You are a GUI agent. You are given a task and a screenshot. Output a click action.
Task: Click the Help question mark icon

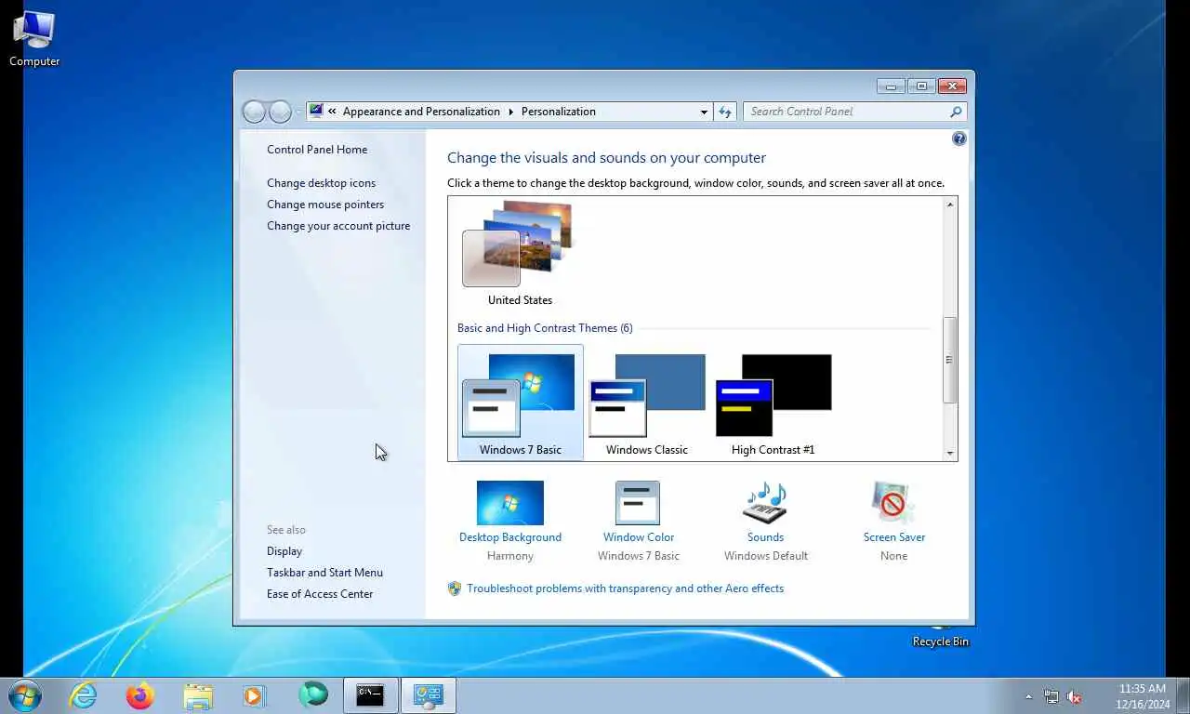coord(959,139)
